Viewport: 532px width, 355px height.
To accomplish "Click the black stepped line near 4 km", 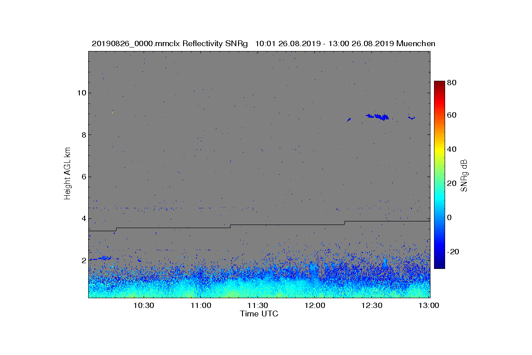I will [259, 226].
